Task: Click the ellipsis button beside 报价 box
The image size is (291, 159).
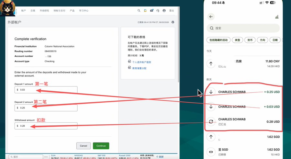Action: click(x=46, y=157)
